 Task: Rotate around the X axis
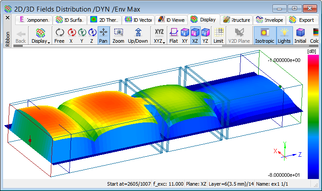point(71,35)
